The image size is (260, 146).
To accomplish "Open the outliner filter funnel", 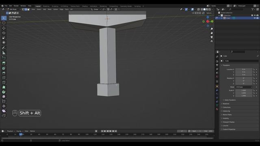I will click(253, 9).
